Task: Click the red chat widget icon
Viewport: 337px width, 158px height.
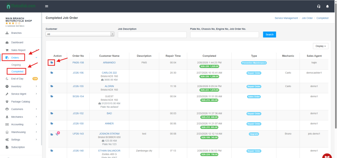Action: click(x=327, y=156)
